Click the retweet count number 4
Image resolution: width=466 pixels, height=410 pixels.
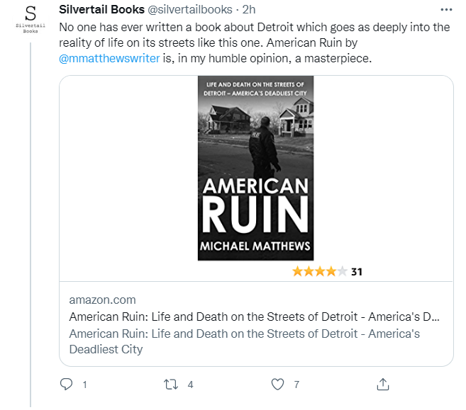pyautogui.click(x=190, y=385)
